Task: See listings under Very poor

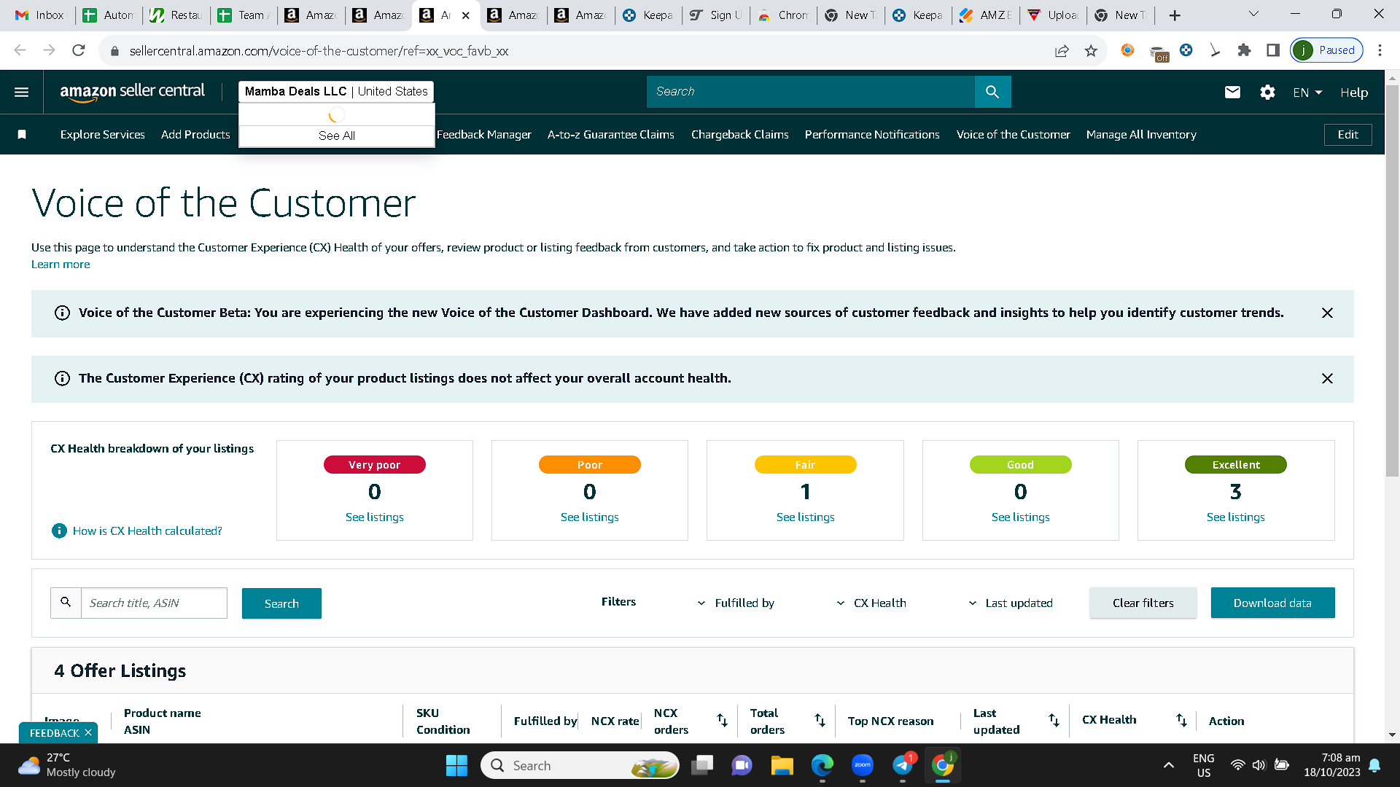Action: pos(375,517)
